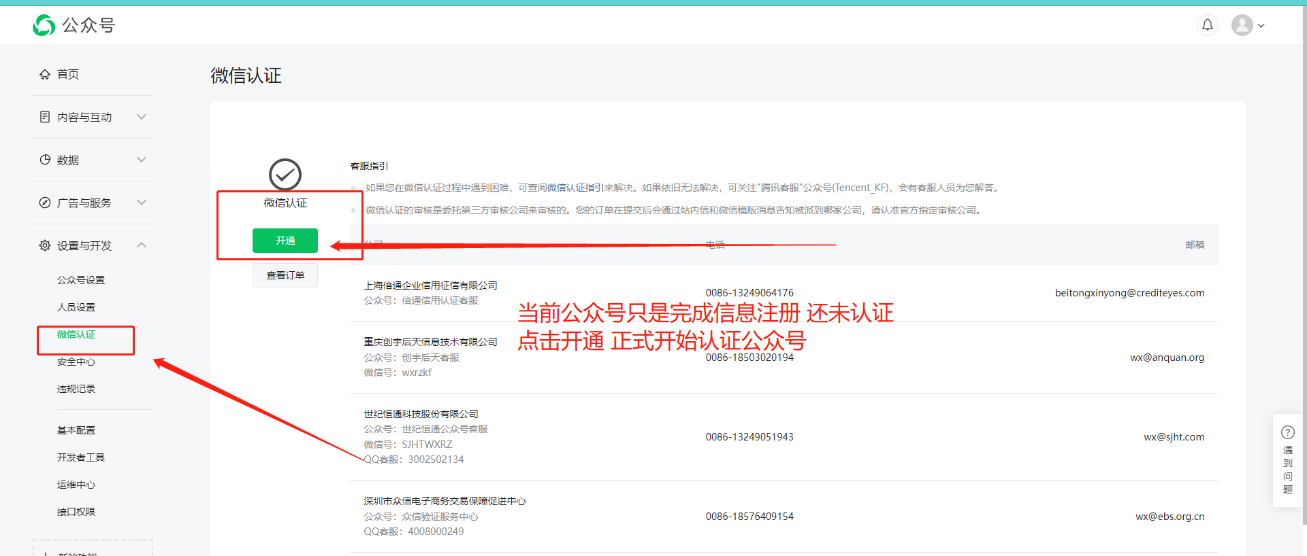Click the 公众号 green logo icon
Image resolution: width=1307 pixels, height=556 pixels.
click(44, 25)
